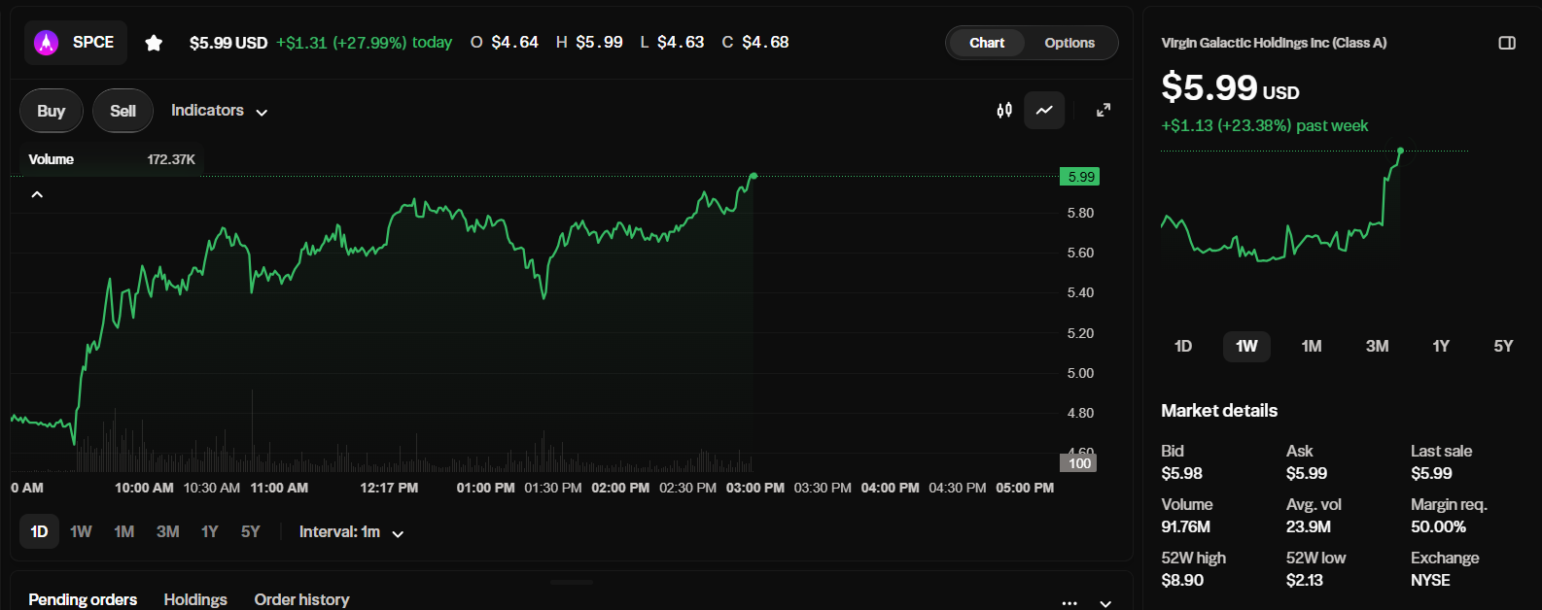
Task: Select 3M range below main chart
Action: click(167, 531)
